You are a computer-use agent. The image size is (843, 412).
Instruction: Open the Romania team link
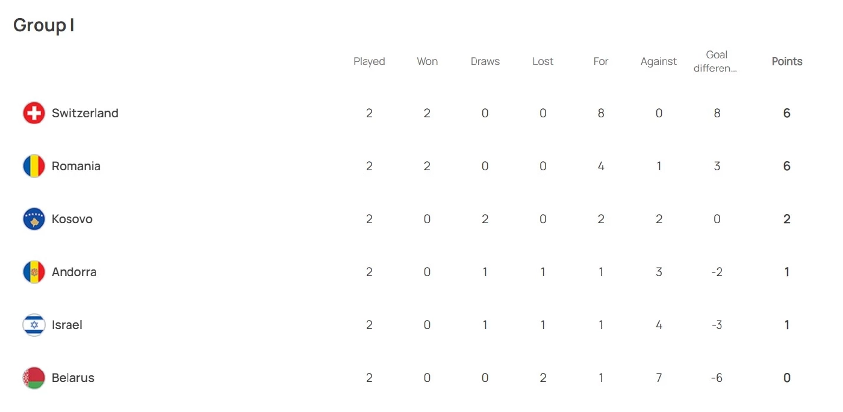[76, 166]
